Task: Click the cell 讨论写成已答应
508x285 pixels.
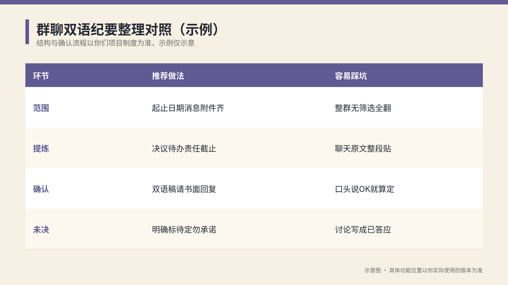Action: click(363, 230)
